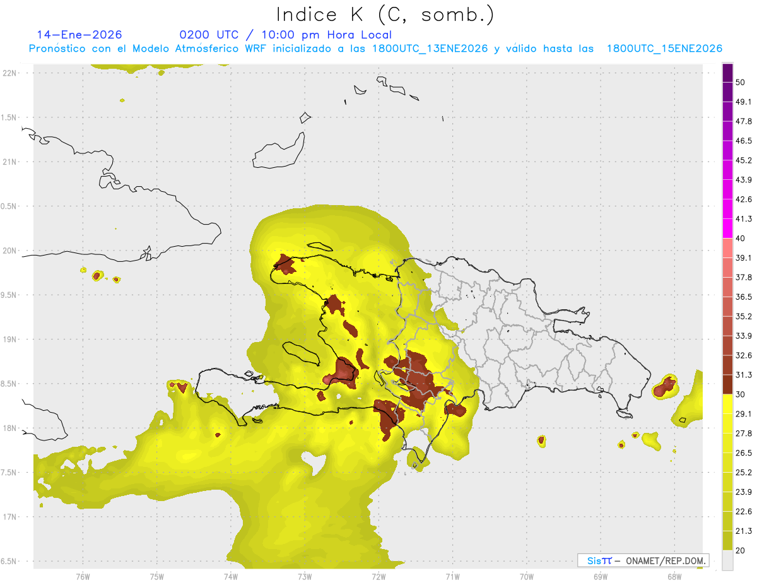Click the '25.2' colorbar value
This screenshot has width=757, height=585.
(744, 473)
